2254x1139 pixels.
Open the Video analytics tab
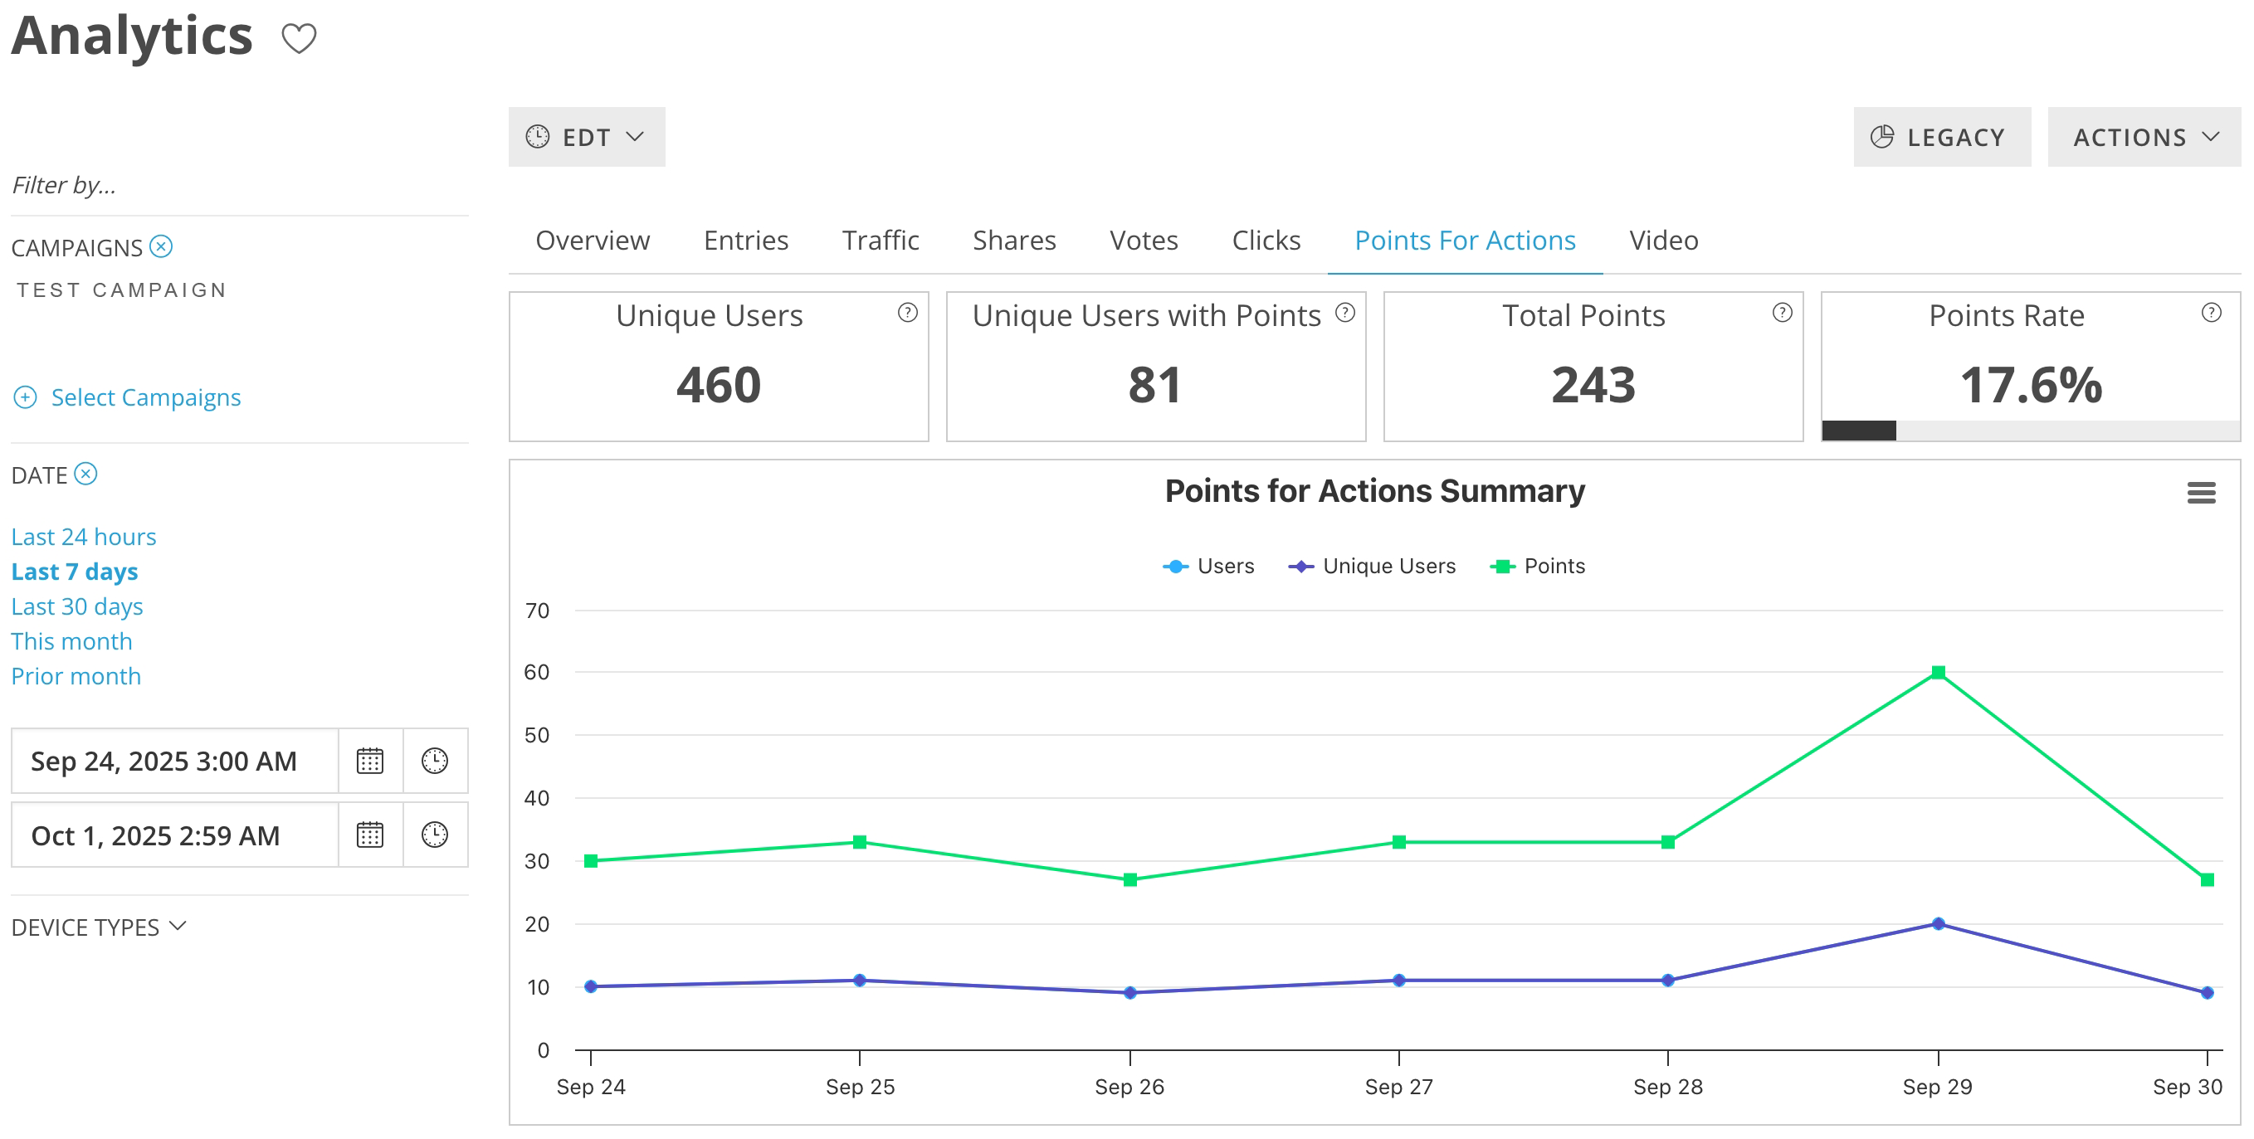click(x=1661, y=240)
